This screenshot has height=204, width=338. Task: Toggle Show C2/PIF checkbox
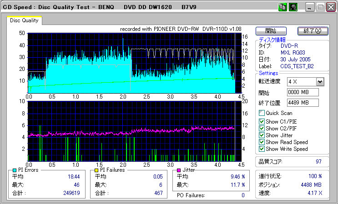coord(262,128)
